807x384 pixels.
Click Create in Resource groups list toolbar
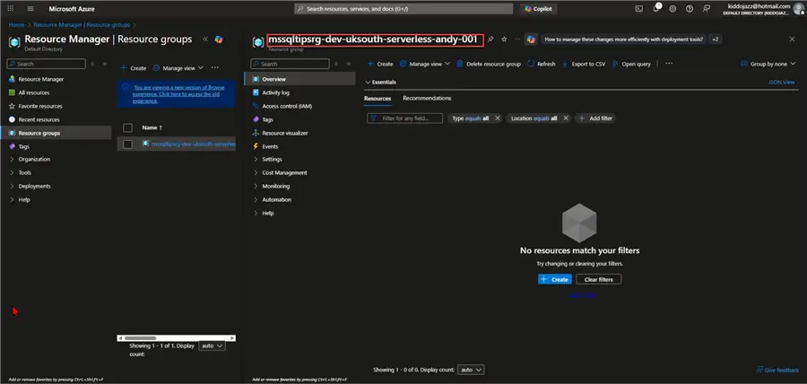pyautogui.click(x=134, y=68)
